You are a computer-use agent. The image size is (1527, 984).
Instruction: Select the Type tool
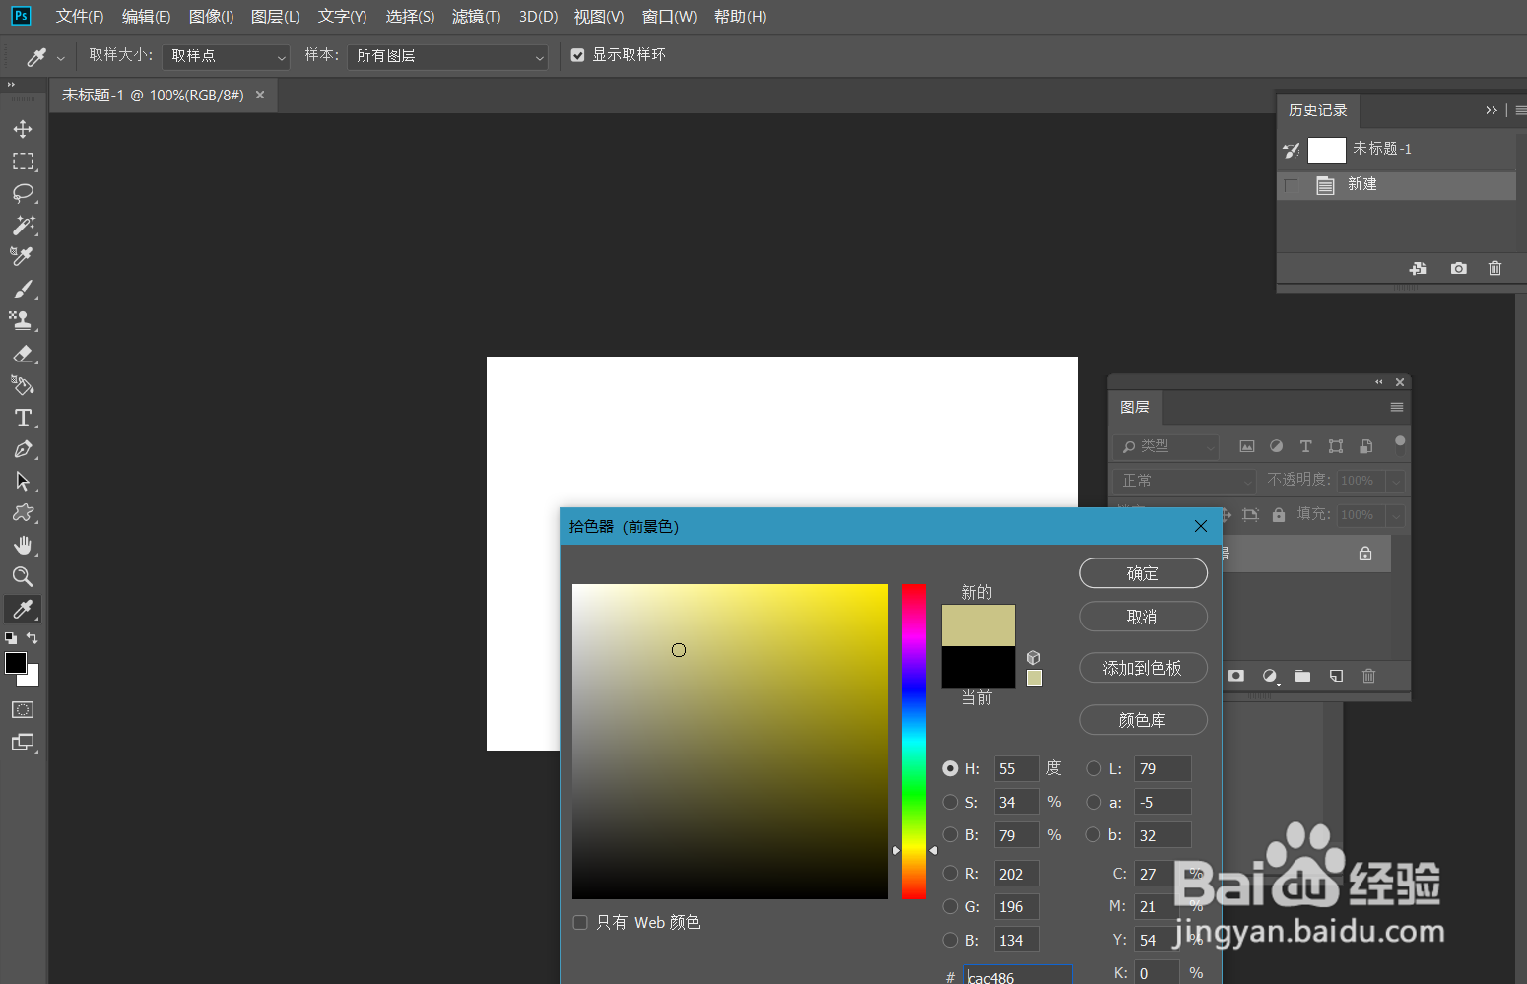pyautogui.click(x=23, y=418)
